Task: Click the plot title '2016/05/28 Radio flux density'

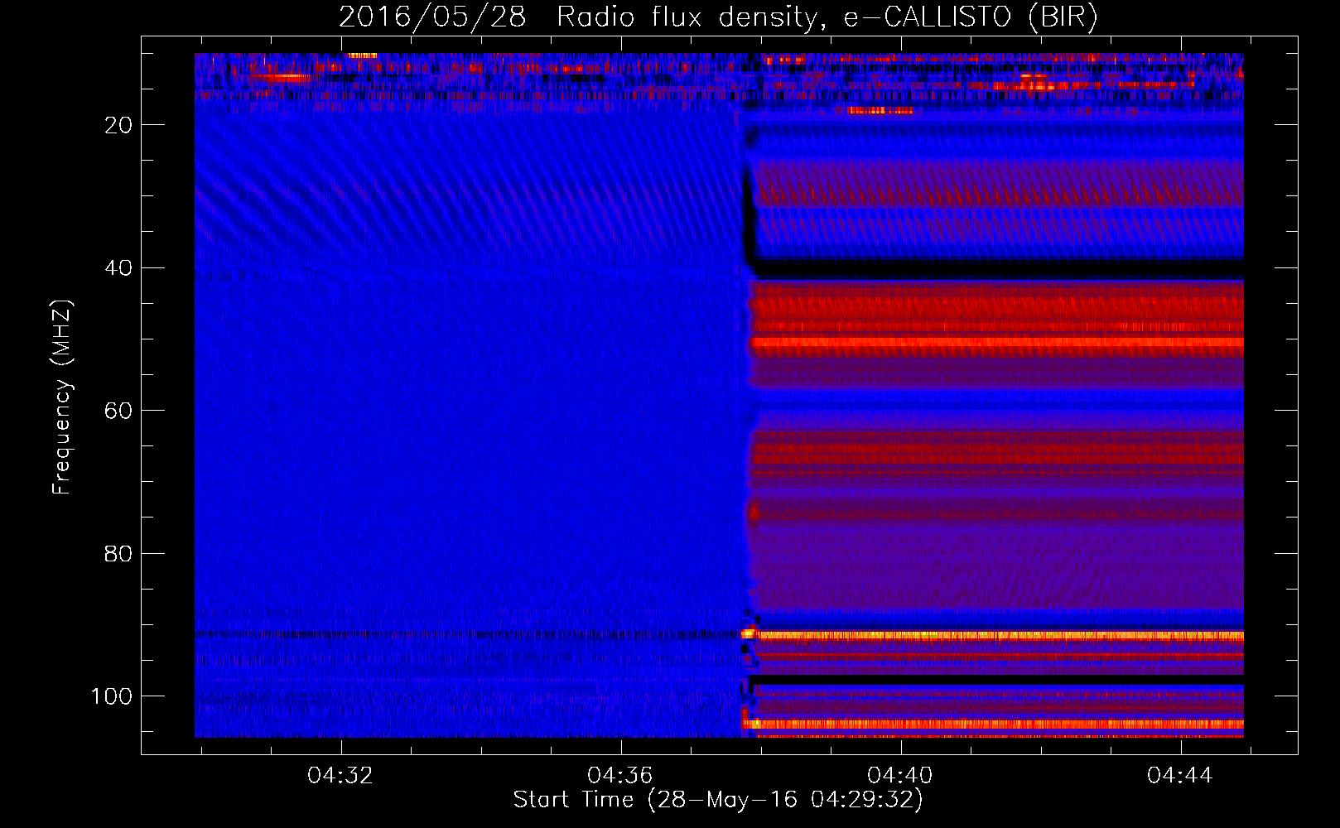Action: point(719,17)
